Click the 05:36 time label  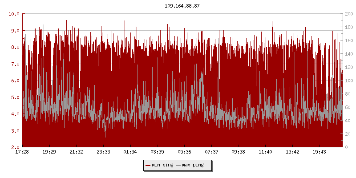(x=184, y=152)
